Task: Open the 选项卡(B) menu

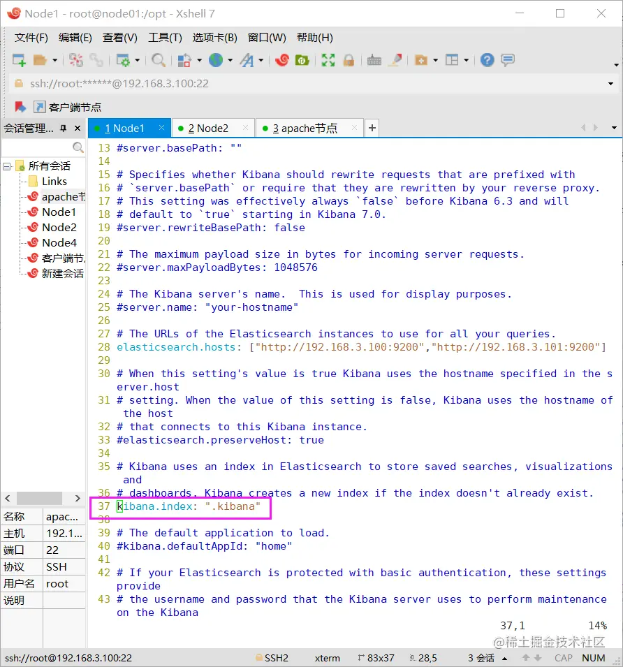Action: 214,38
